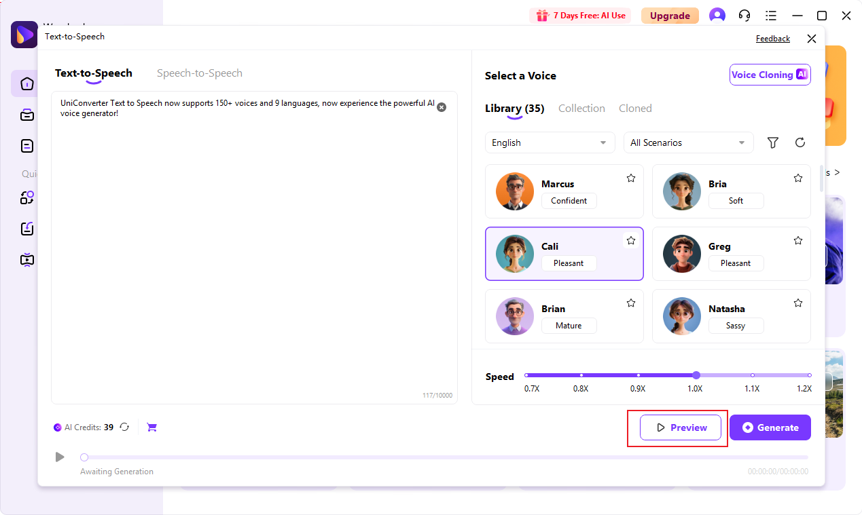862x515 pixels.
Task: Open the video player sidebar icon
Action: point(27,259)
